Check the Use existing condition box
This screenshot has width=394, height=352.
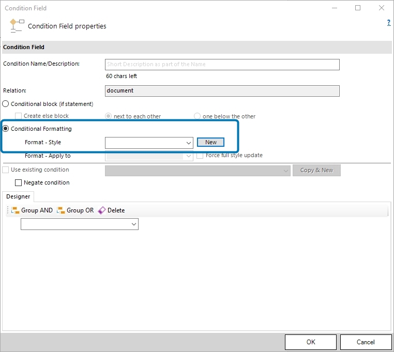[6, 170]
